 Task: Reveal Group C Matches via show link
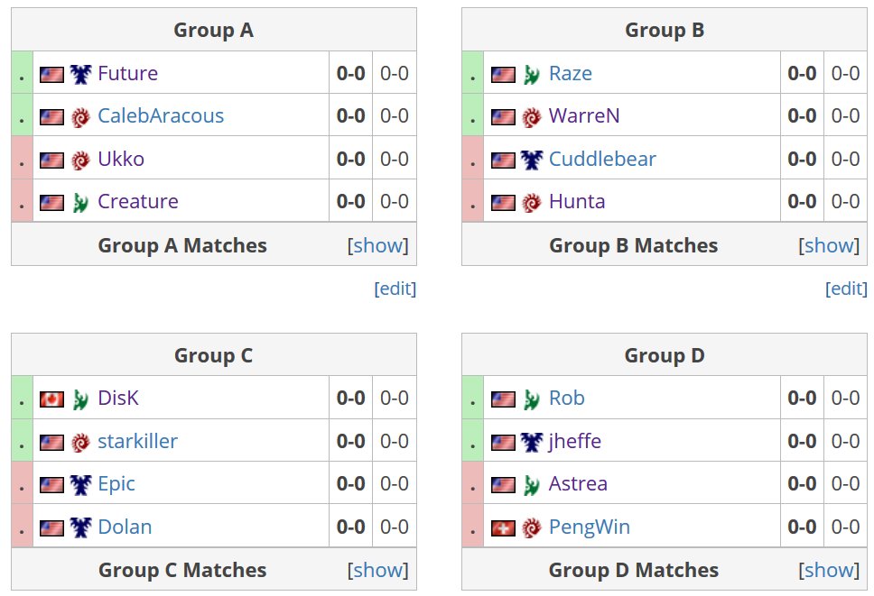(x=378, y=570)
